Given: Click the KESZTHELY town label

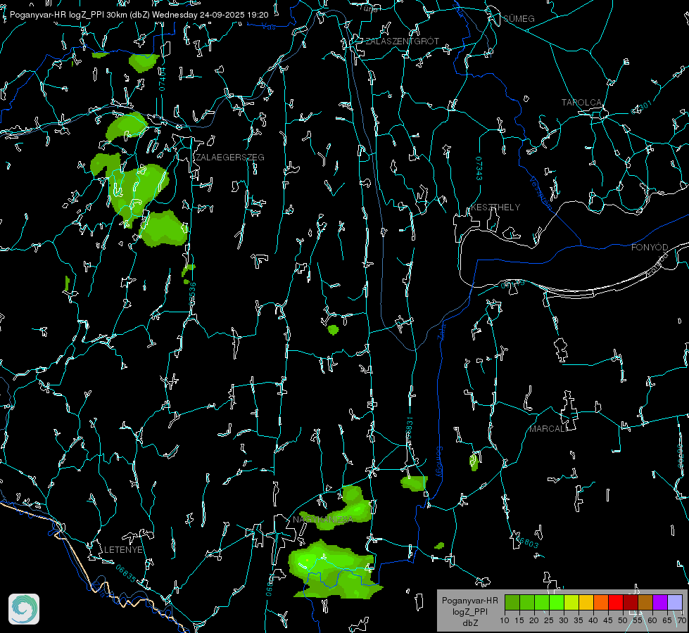Looking at the screenshot, I should pyautogui.click(x=495, y=207).
